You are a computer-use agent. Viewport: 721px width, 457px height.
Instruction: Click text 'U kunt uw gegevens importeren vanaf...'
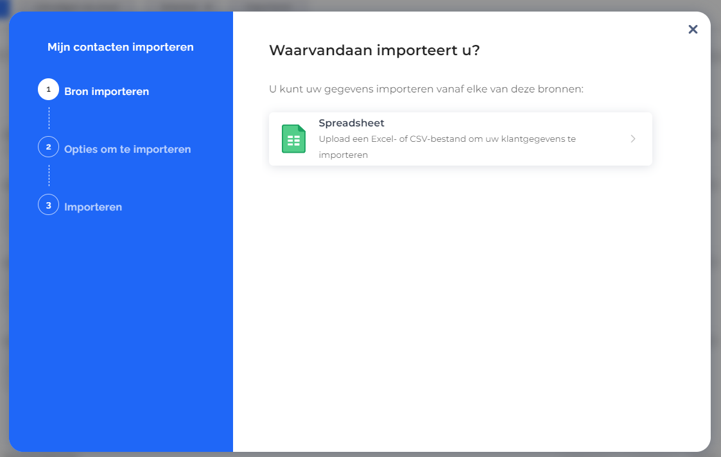[426, 89]
